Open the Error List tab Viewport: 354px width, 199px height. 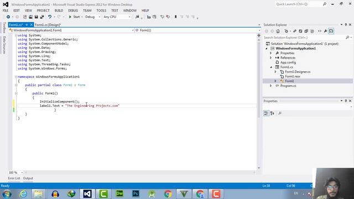pos(14,178)
